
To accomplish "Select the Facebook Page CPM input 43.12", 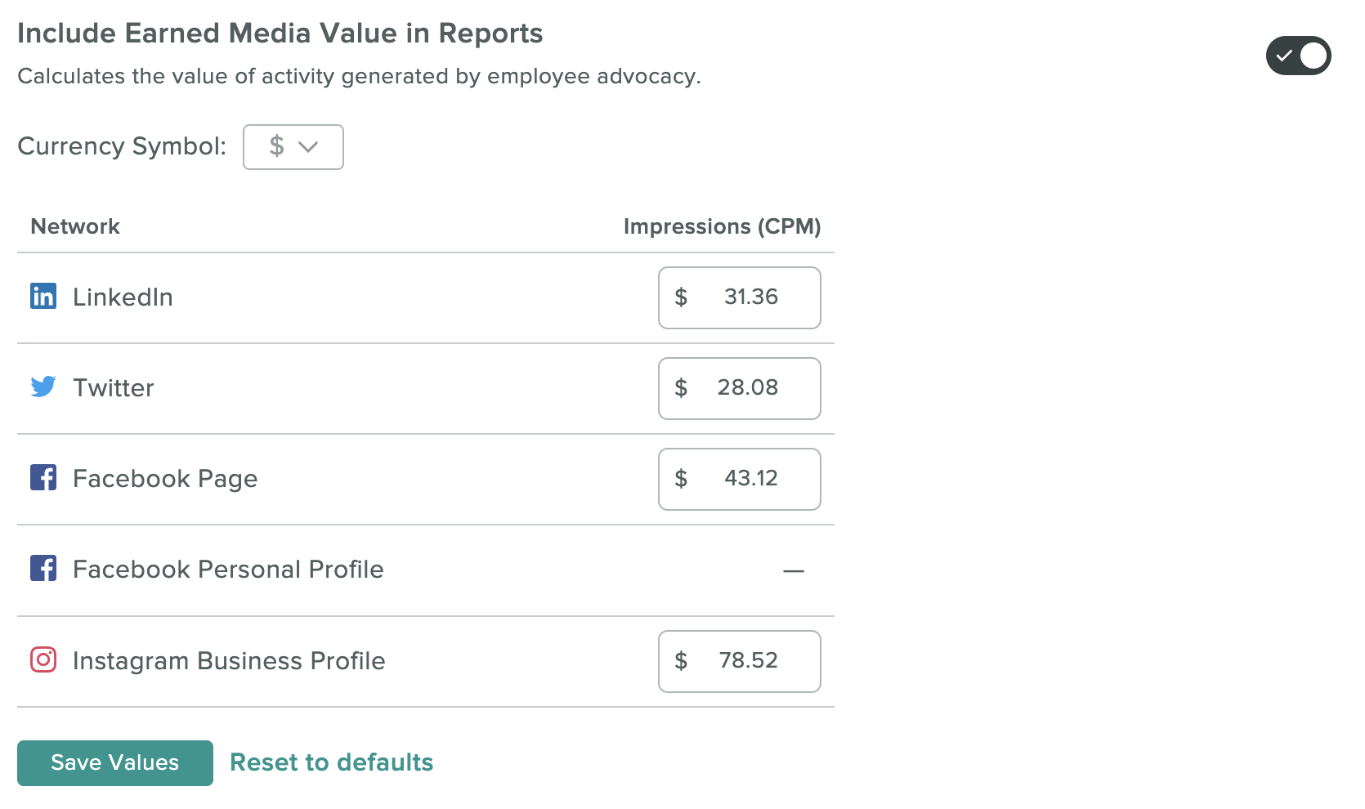I will click(x=740, y=480).
